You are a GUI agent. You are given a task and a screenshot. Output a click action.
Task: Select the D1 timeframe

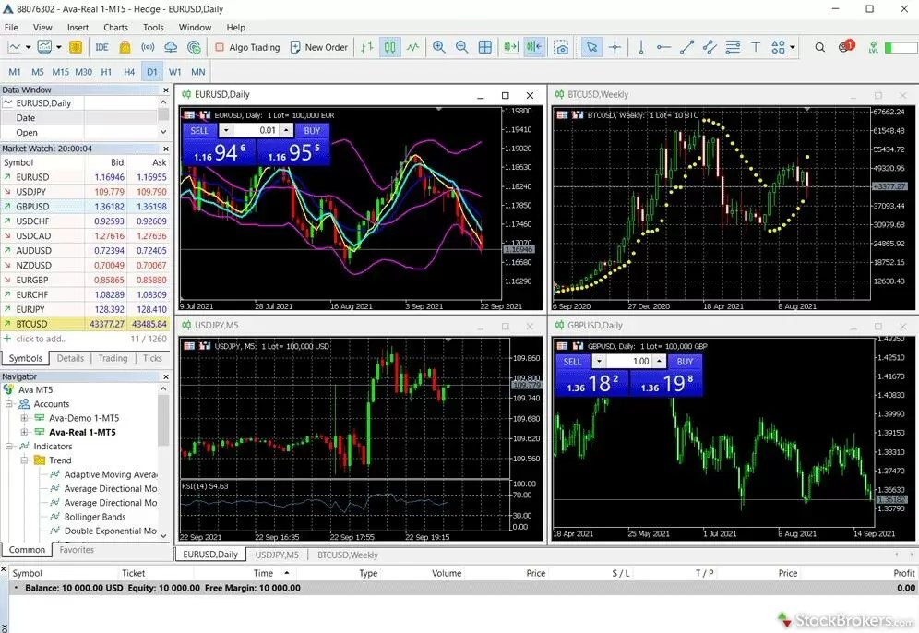tap(151, 71)
